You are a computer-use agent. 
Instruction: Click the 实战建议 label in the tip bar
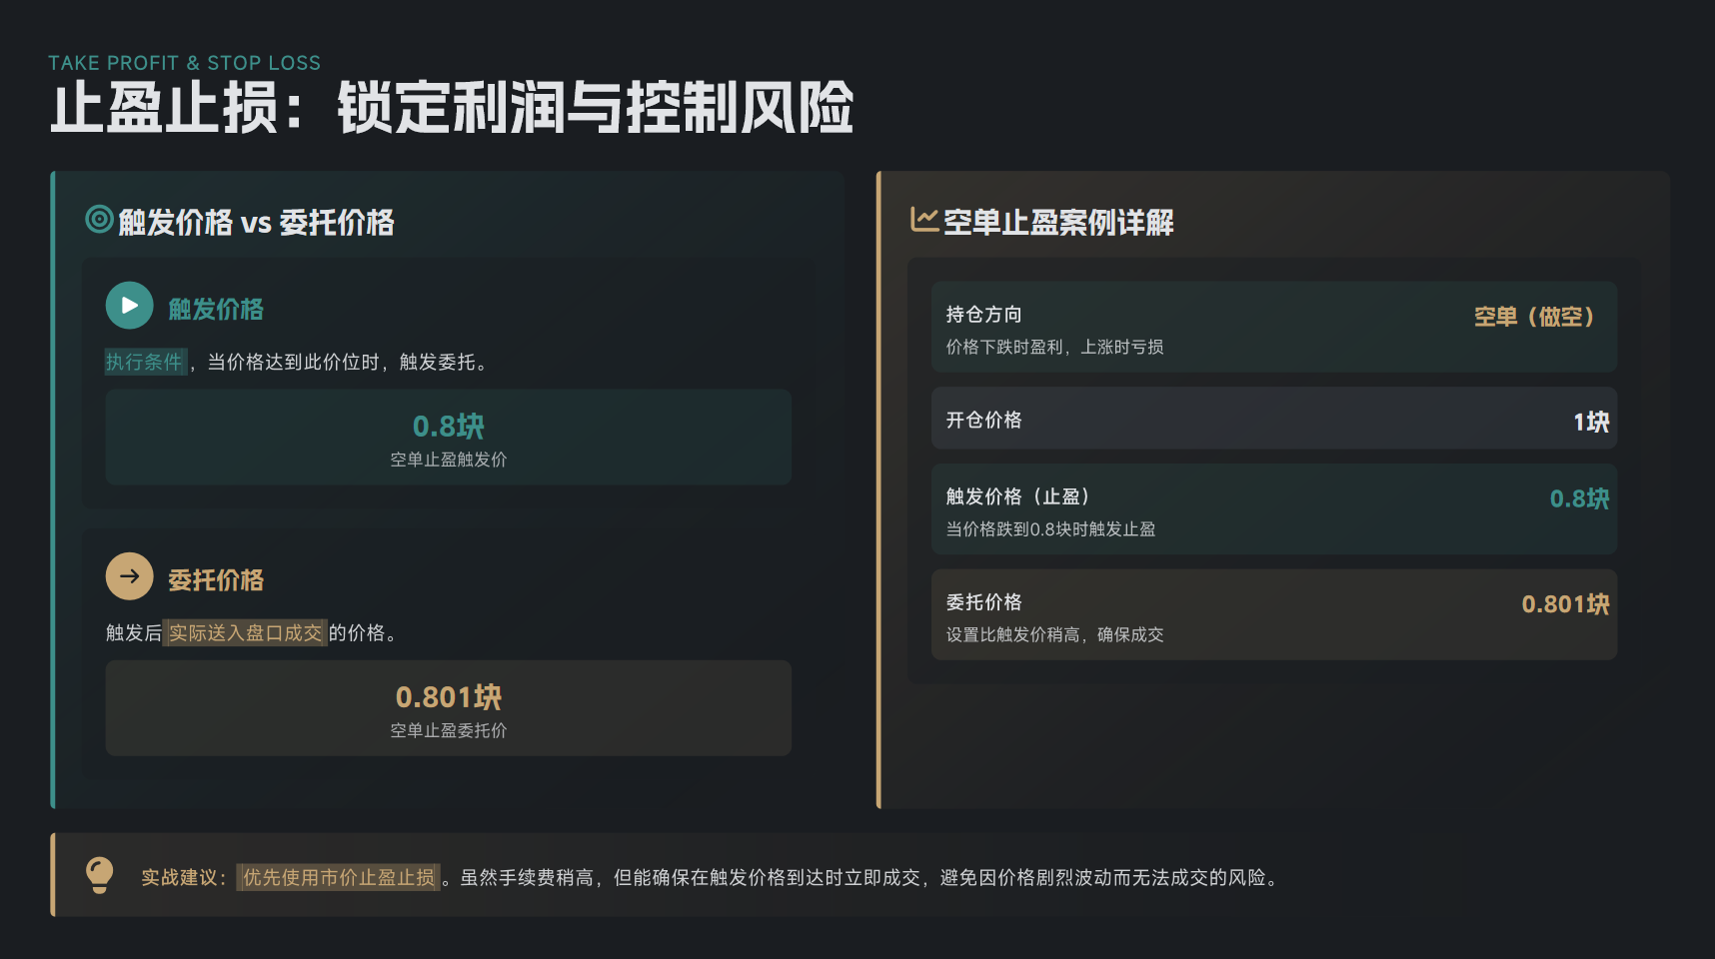click(x=184, y=878)
